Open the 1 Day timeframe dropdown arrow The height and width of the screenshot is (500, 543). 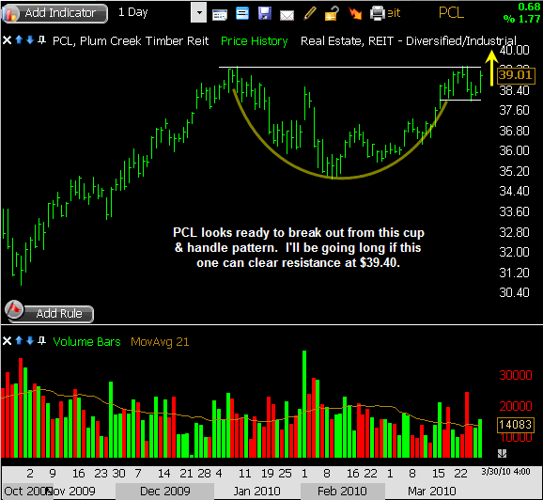(199, 13)
